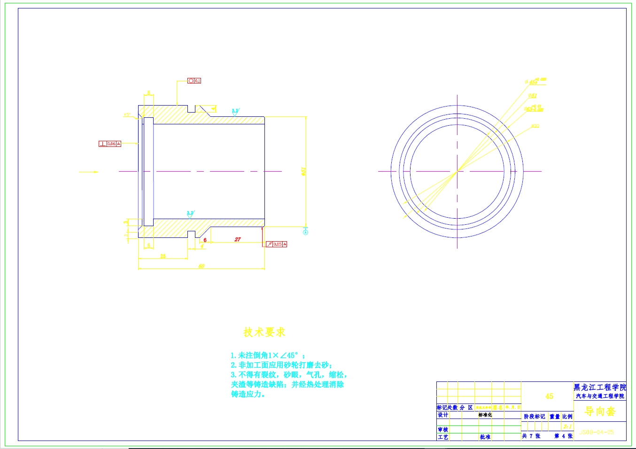Select the perpendicularity tolerance frame '0.06 A'

[x=110, y=144]
